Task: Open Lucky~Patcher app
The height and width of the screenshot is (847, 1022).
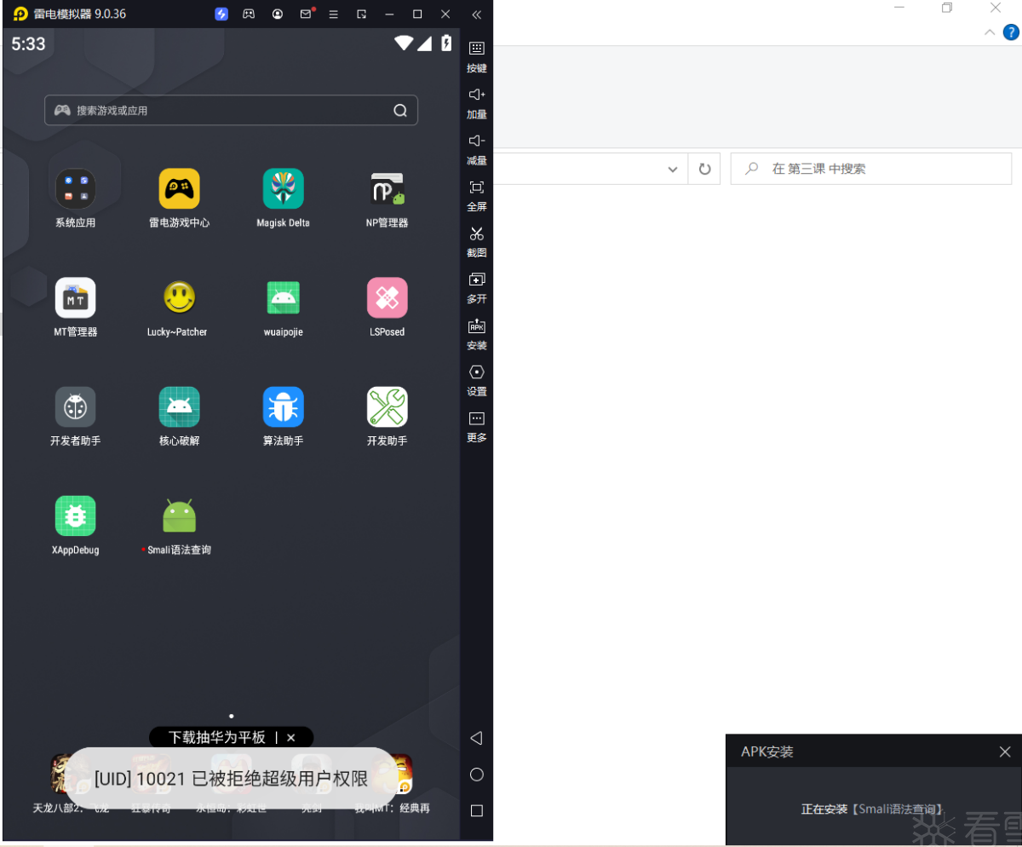Action: point(179,297)
